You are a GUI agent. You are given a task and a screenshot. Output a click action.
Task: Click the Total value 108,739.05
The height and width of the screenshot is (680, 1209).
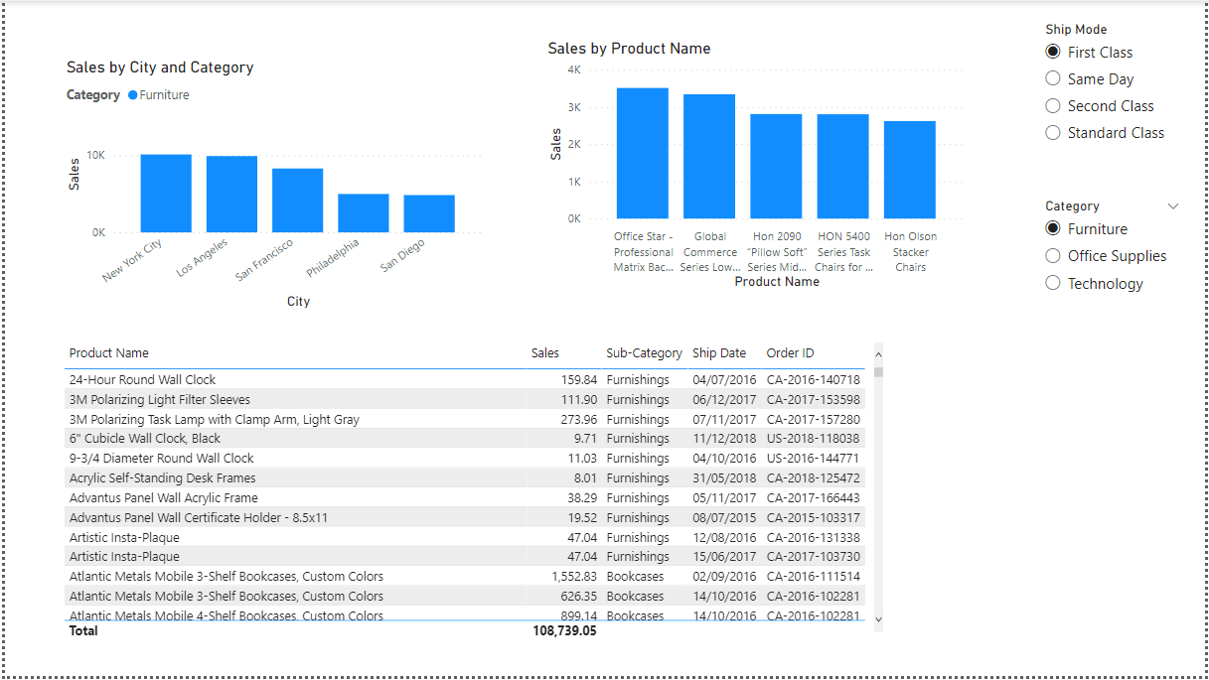click(x=565, y=630)
